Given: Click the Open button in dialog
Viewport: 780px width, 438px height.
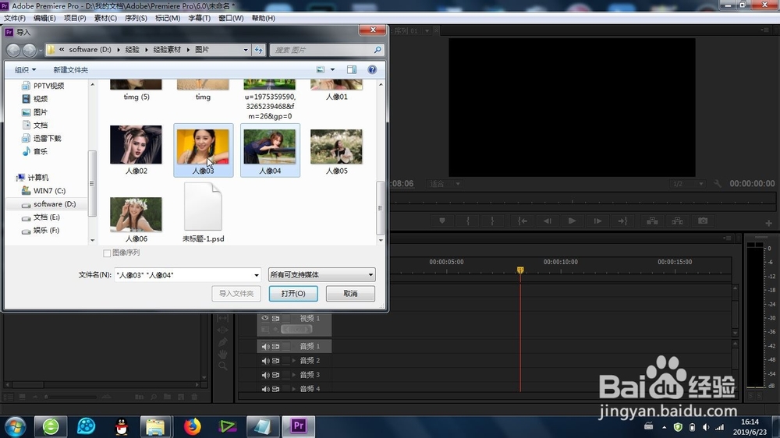Looking at the screenshot, I should tap(293, 293).
